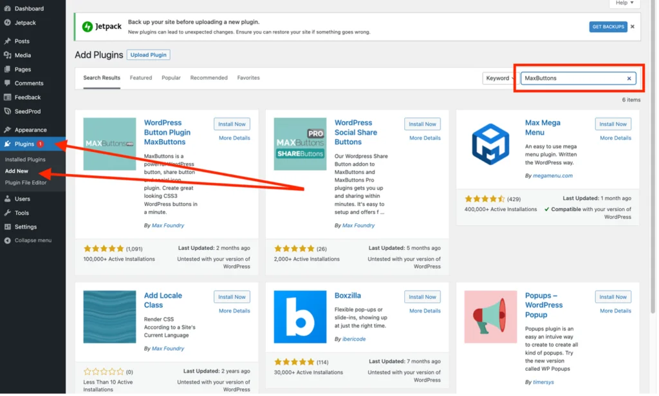The image size is (659, 396).
Task: Install the Add Locale Class plugin
Action: (x=232, y=297)
